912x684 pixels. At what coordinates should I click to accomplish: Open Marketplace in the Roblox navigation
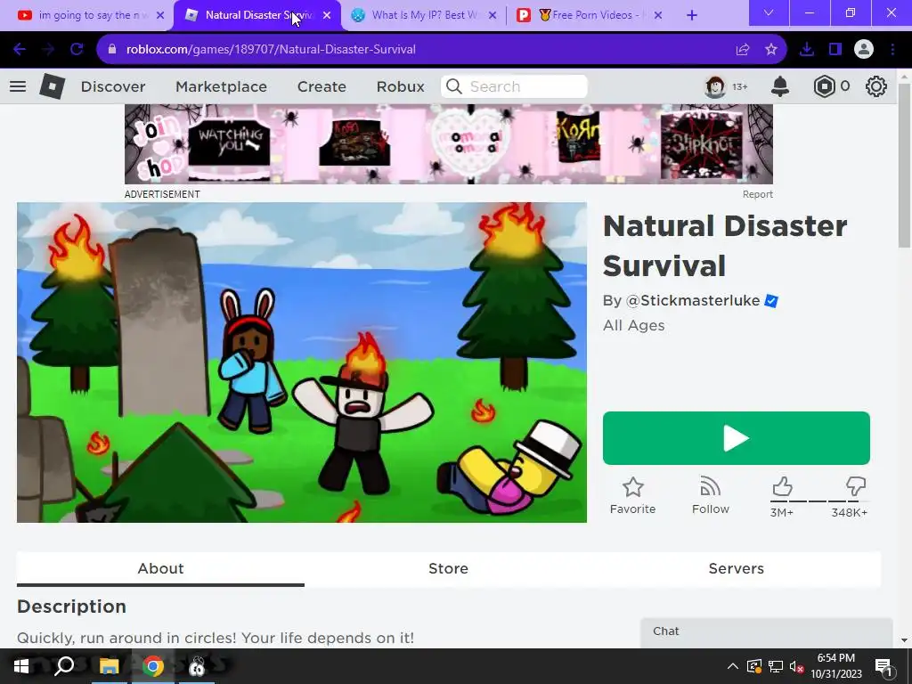click(222, 86)
